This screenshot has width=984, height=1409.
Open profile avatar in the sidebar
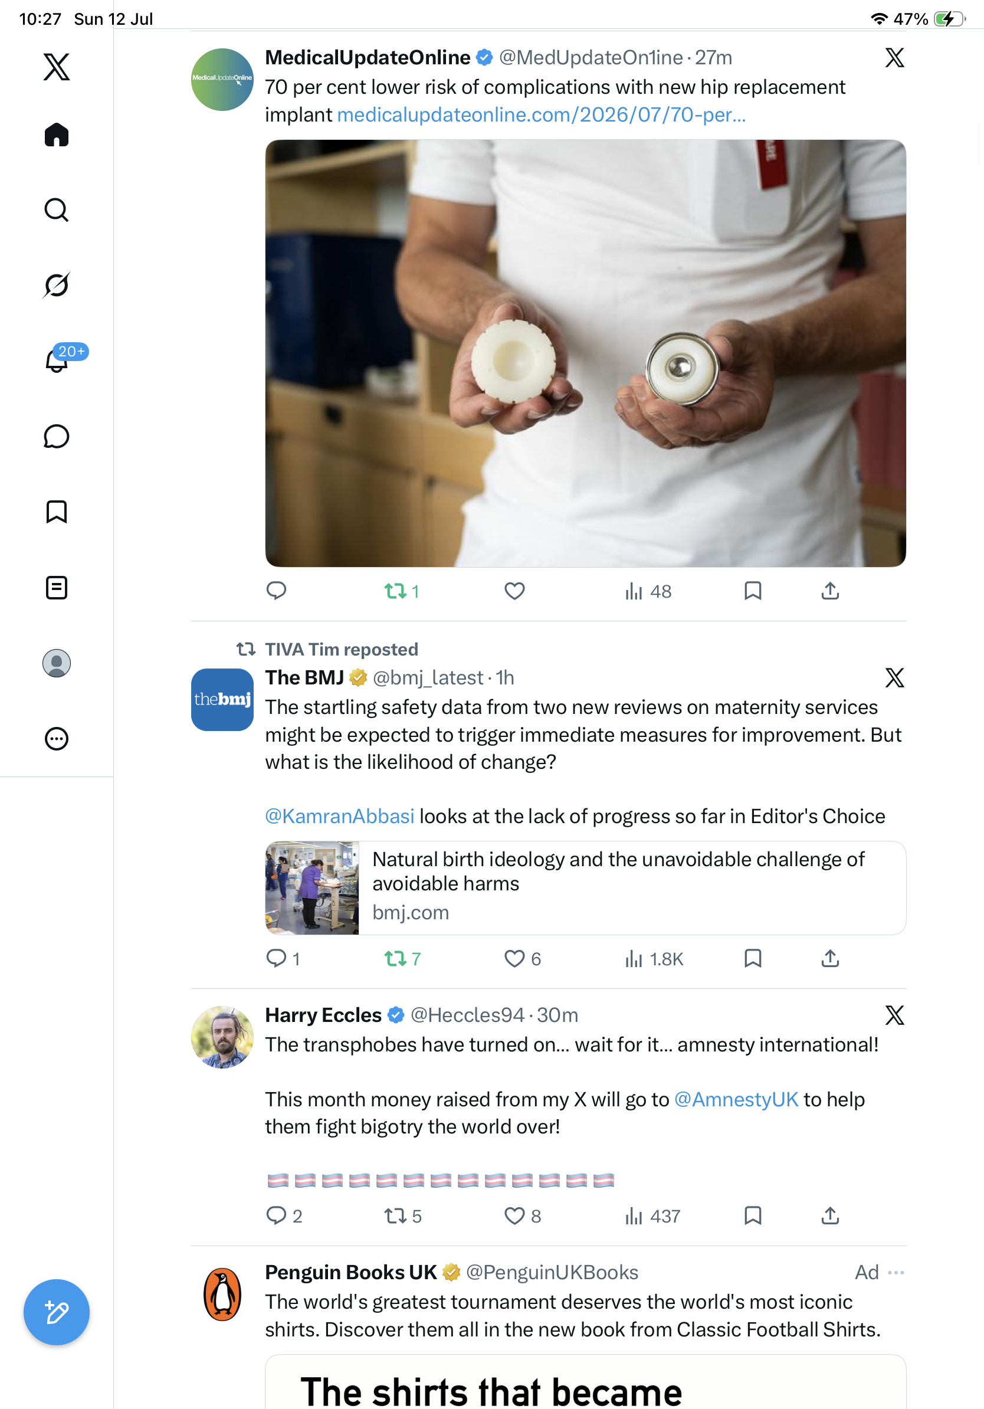click(57, 663)
